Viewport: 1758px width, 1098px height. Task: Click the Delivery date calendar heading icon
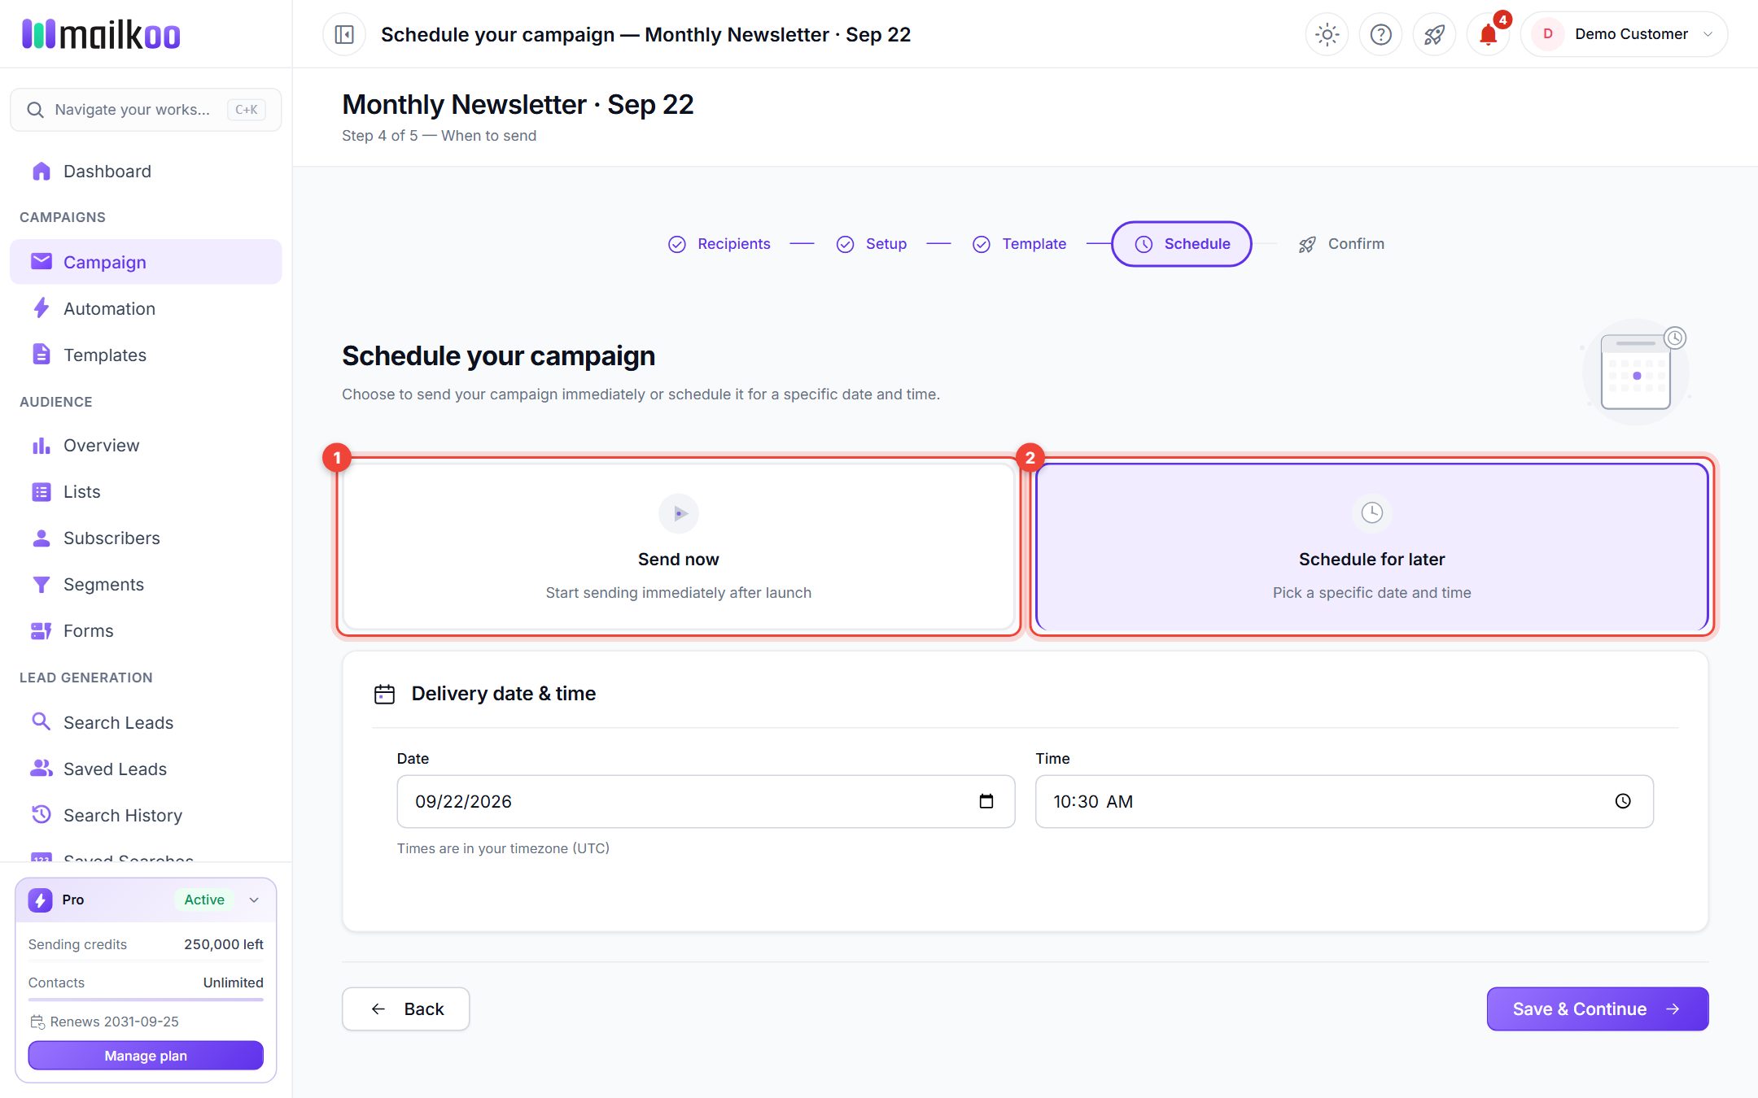[384, 694]
